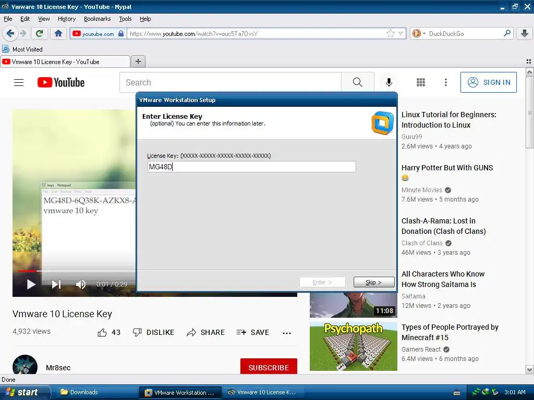534x400 pixels.
Task: Open the History menu
Action: coord(66,19)
